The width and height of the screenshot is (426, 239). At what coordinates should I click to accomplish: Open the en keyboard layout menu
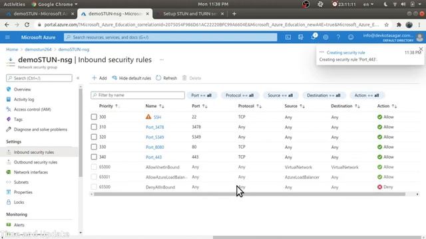click(368, 5)
